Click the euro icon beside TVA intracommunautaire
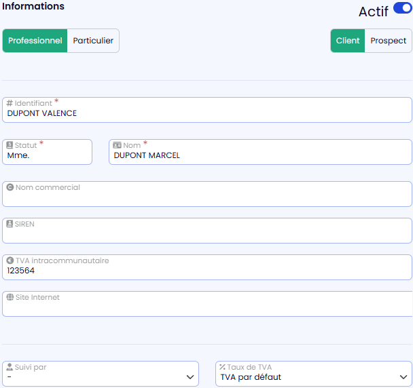The image size is (413, 388). (x=10, y=260)
